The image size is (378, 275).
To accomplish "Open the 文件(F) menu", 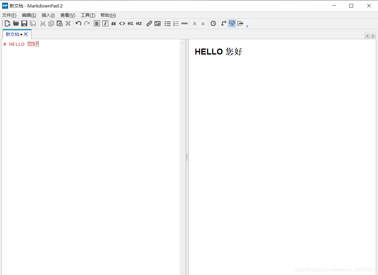I will 9,15.
